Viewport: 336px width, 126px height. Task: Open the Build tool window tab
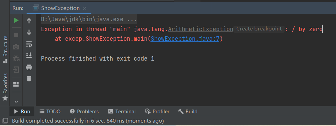[188, 112]
